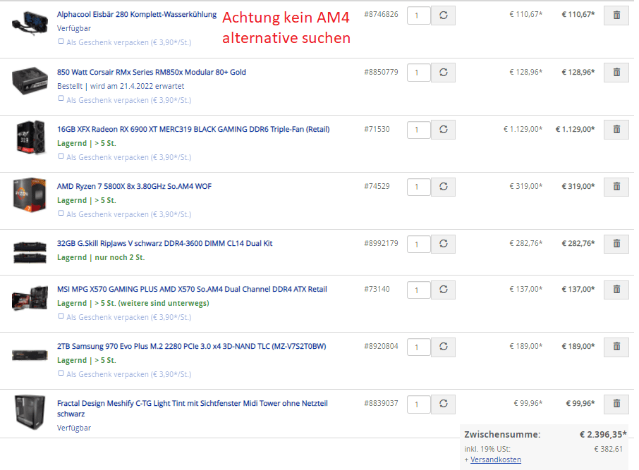Open Alphacool Eisbär 280 Komplett-Wasserkühlung product link

point(137,14)
